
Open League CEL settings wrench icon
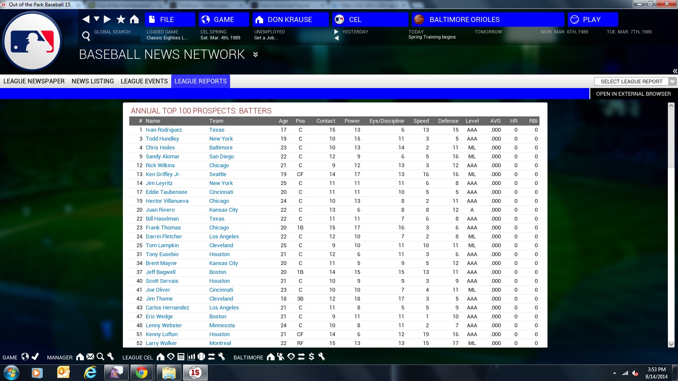coord(222,357)
